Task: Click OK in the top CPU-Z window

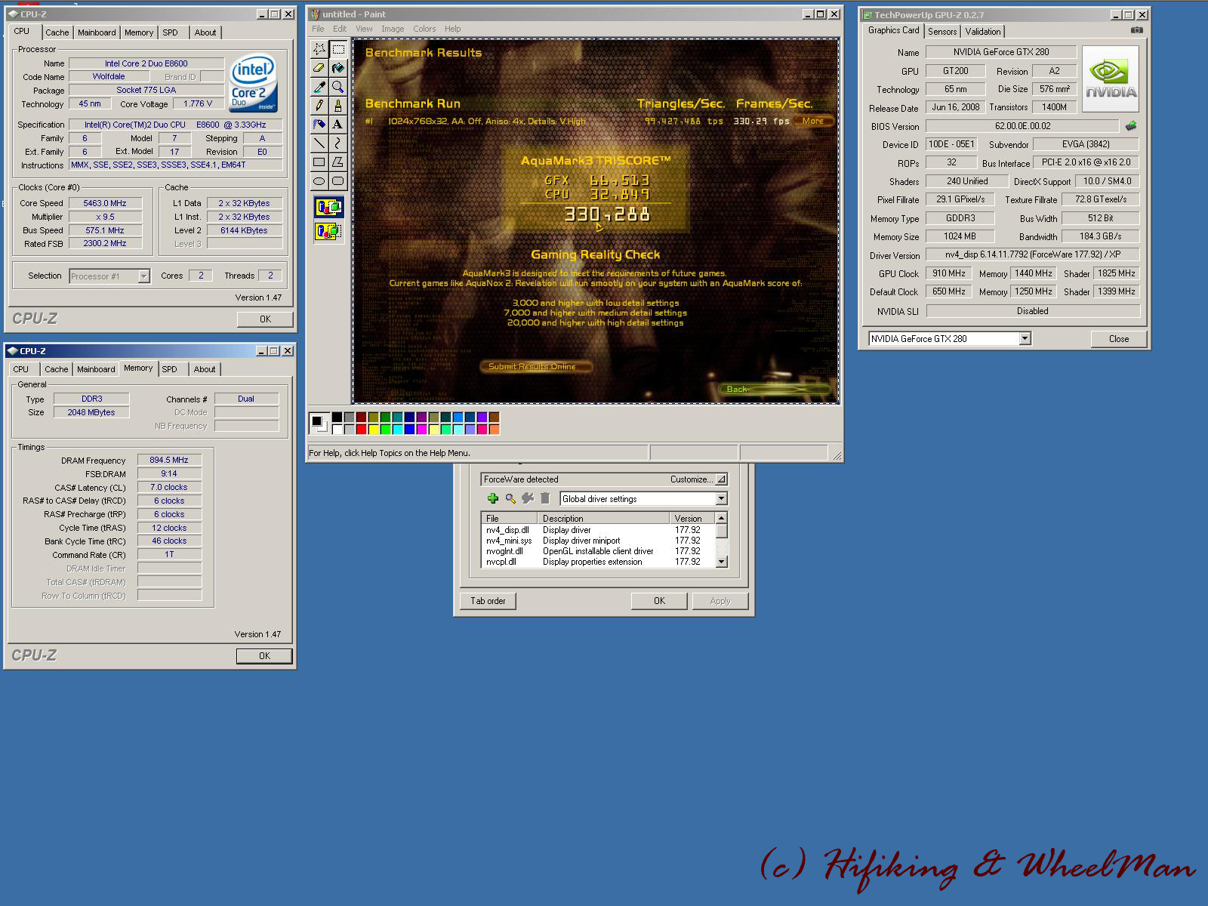Action: 265,319
